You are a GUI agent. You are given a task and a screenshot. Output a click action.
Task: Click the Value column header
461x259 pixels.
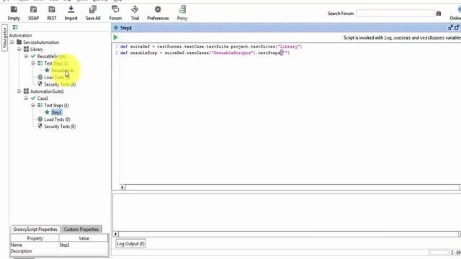pyautogui.click(x=84, y=238)
